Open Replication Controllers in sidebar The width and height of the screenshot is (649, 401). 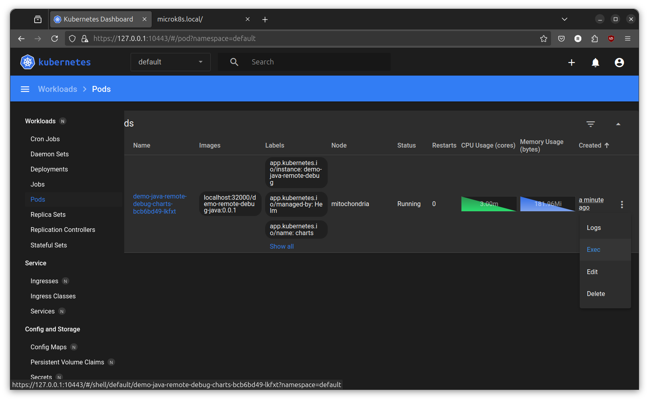[x=63, y=230]
